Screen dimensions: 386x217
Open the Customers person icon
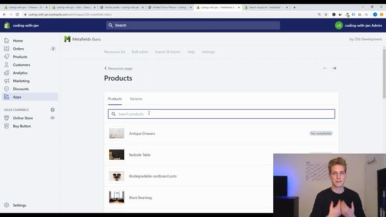coord(7,64)
